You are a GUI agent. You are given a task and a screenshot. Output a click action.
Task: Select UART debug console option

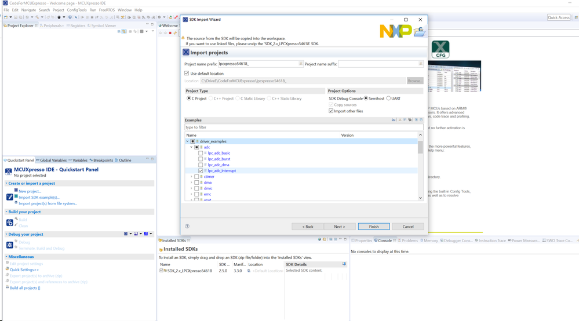(x=388, y=98)
